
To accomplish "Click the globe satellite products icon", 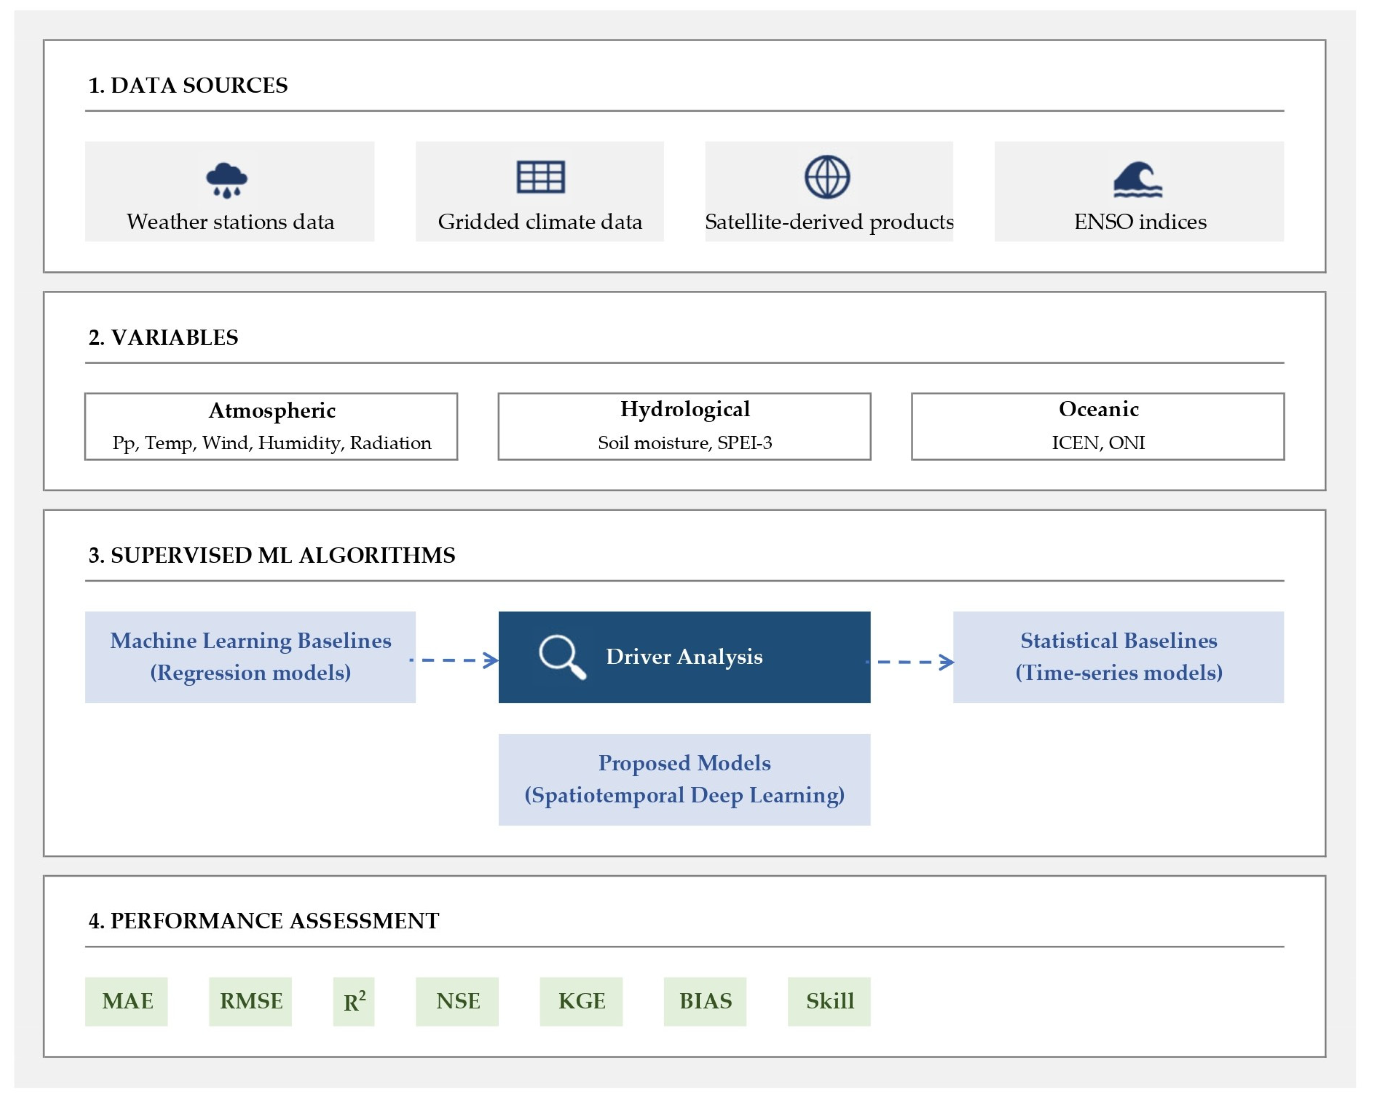I will (x=827, y=176).
